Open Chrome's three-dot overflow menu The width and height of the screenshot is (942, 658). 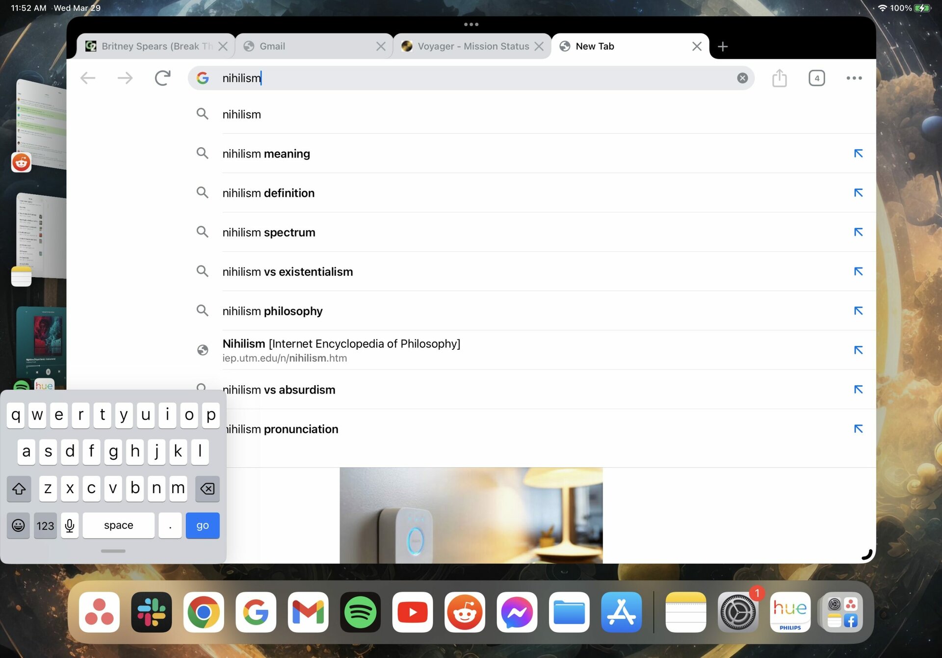(854, 78)
